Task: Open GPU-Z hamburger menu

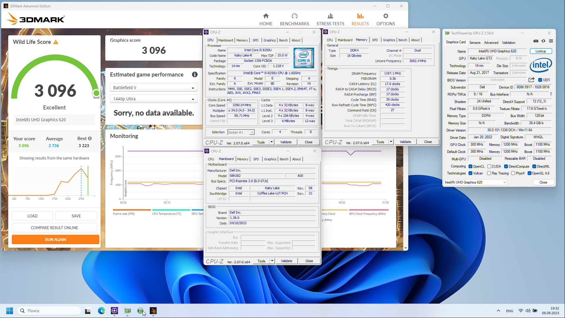Action: pyautogui.click(x=551, y=41)
